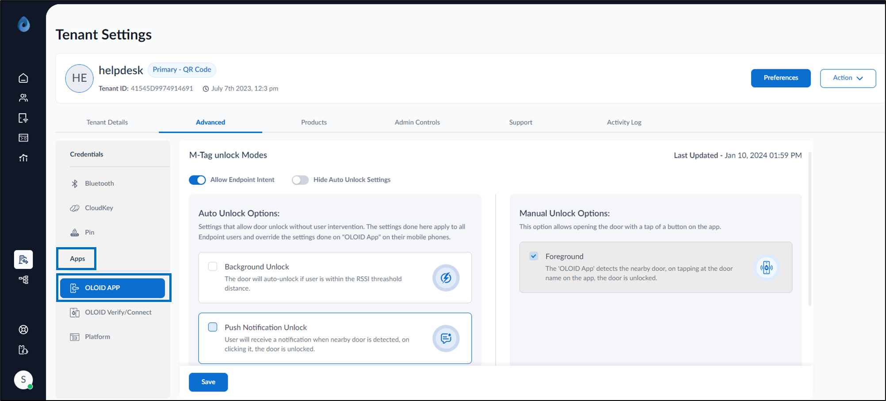Screen dimensions: 886x401
Task: Expand the Action dropdown
Action: pos(848,78)
